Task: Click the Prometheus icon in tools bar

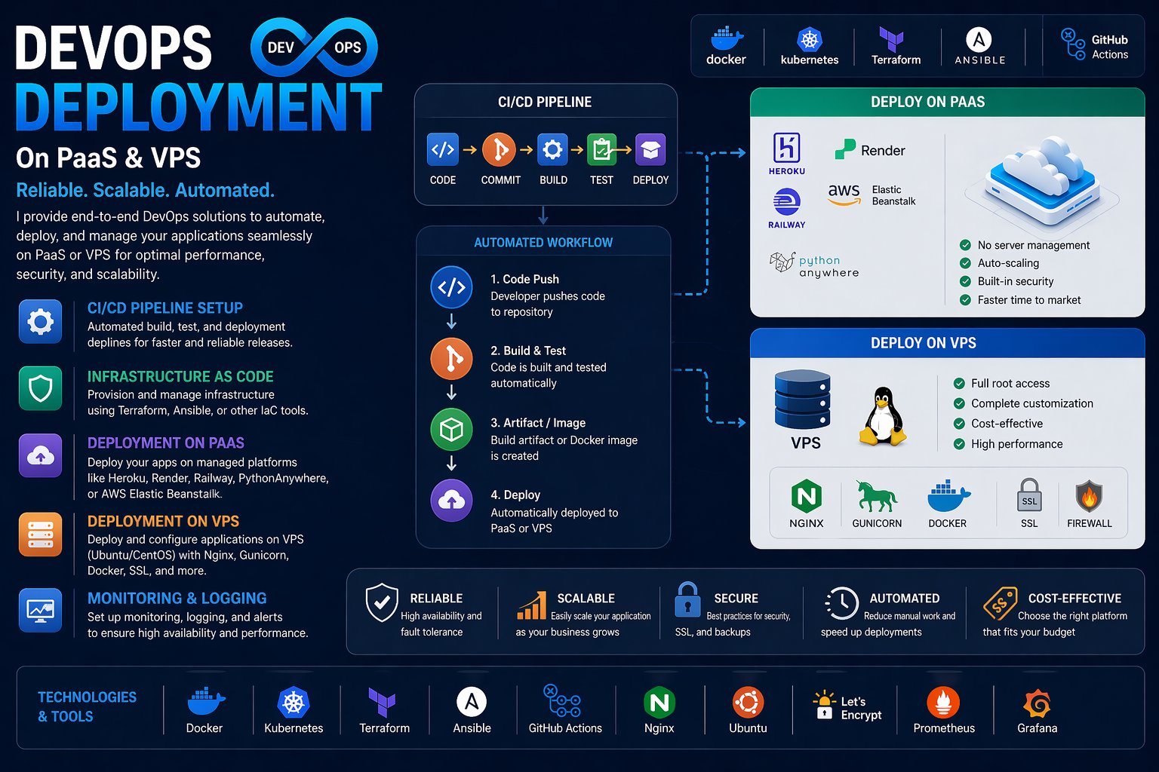Action: pyautogui.click(x=943, y=703)
